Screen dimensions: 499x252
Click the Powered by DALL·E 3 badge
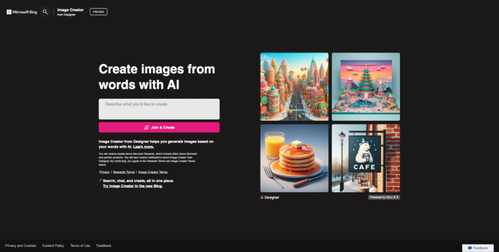[x=384, y=197]
